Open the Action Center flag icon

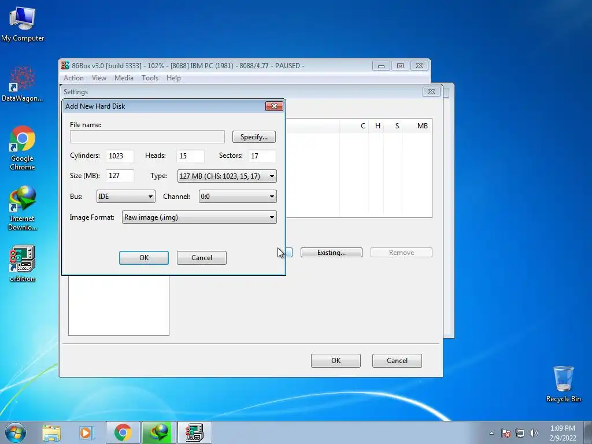click(506, 433)
